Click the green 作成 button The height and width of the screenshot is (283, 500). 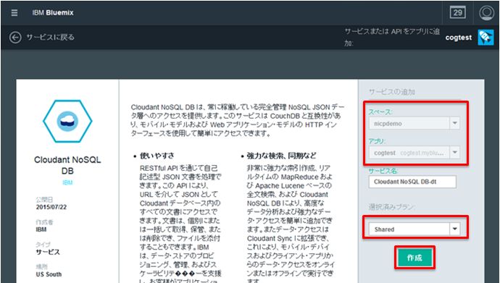[x=414, y=258]
